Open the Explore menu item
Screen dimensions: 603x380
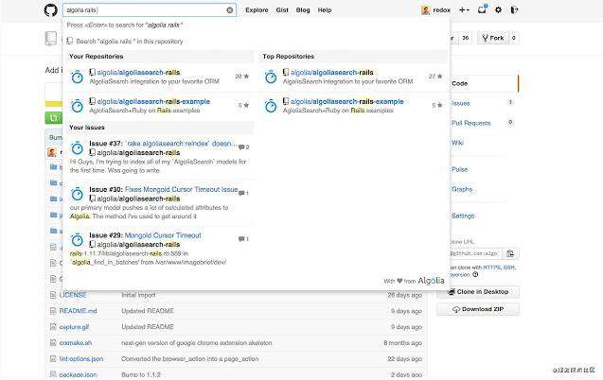point(257,10)
